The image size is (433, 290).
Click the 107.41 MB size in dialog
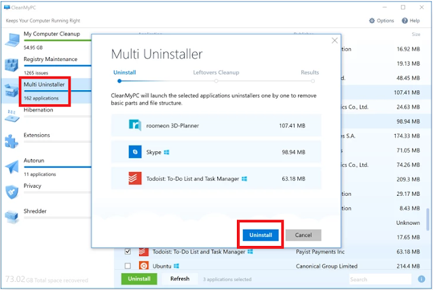(x=292, y=126)
